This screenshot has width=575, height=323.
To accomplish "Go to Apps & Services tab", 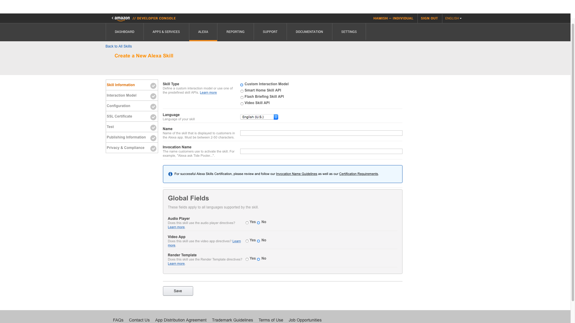I will click(x=166, y=32).
